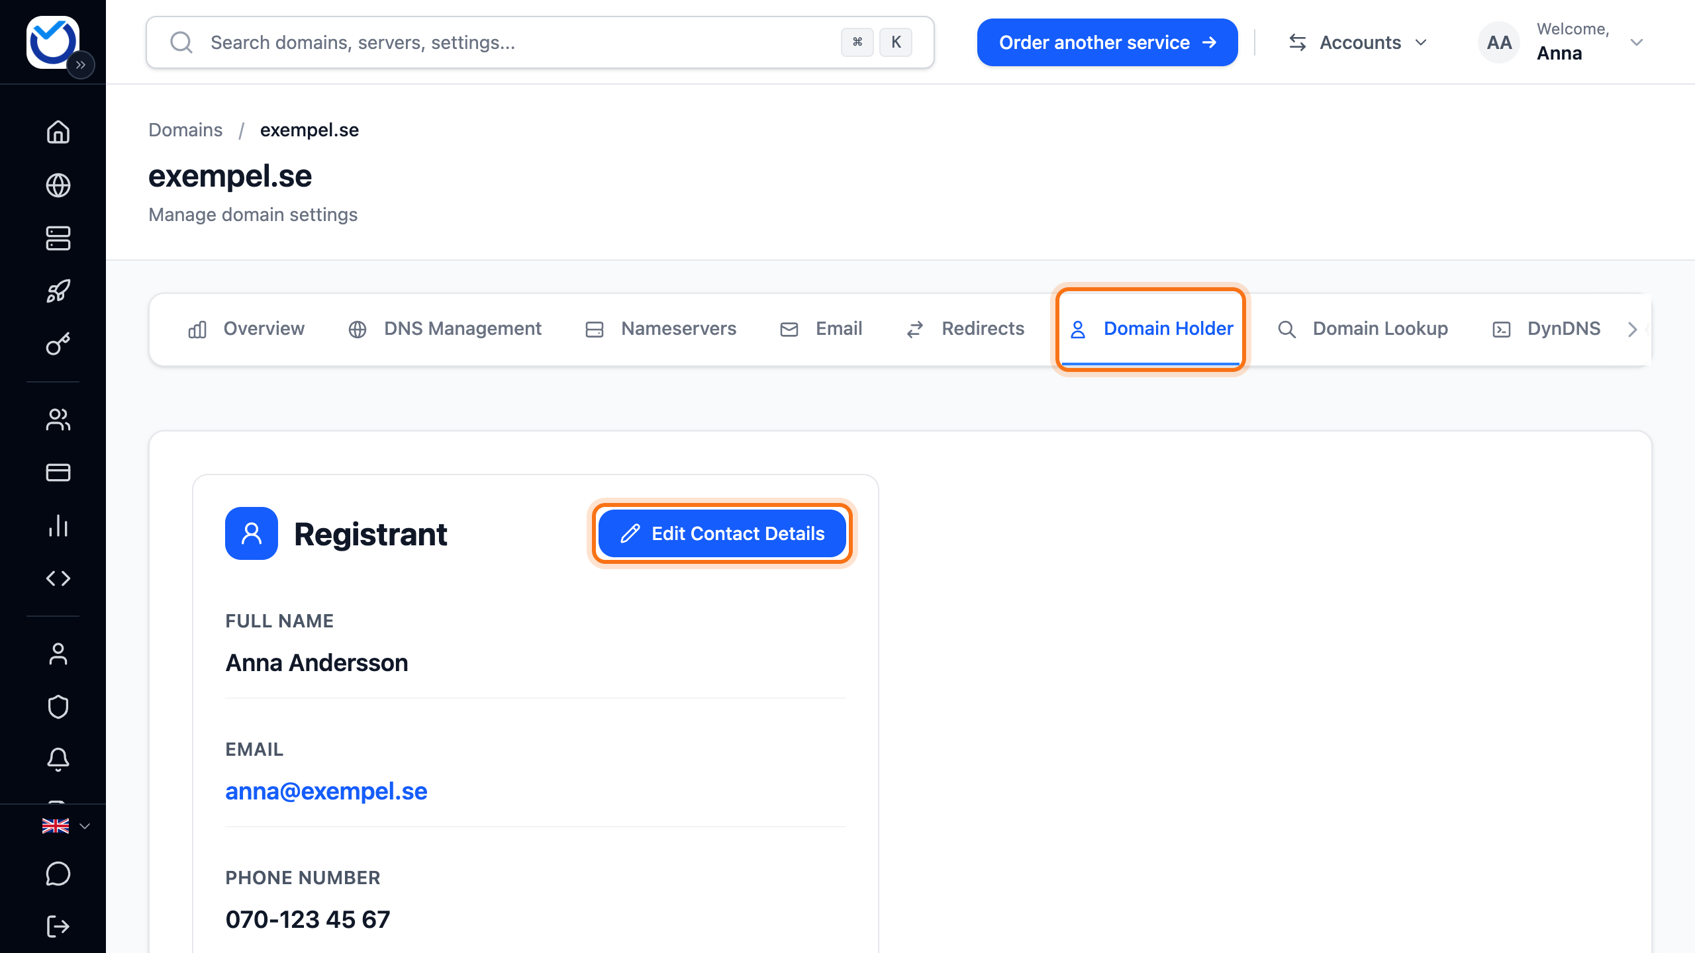Click the log out icon
Screen dimensions: 1695x953
coord(58,927)
